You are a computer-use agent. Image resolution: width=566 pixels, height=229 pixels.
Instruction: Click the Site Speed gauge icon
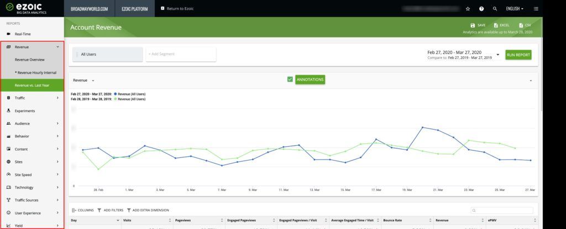click(9, 174)
